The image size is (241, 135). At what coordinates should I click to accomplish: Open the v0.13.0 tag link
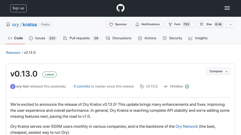click(152, 86)
